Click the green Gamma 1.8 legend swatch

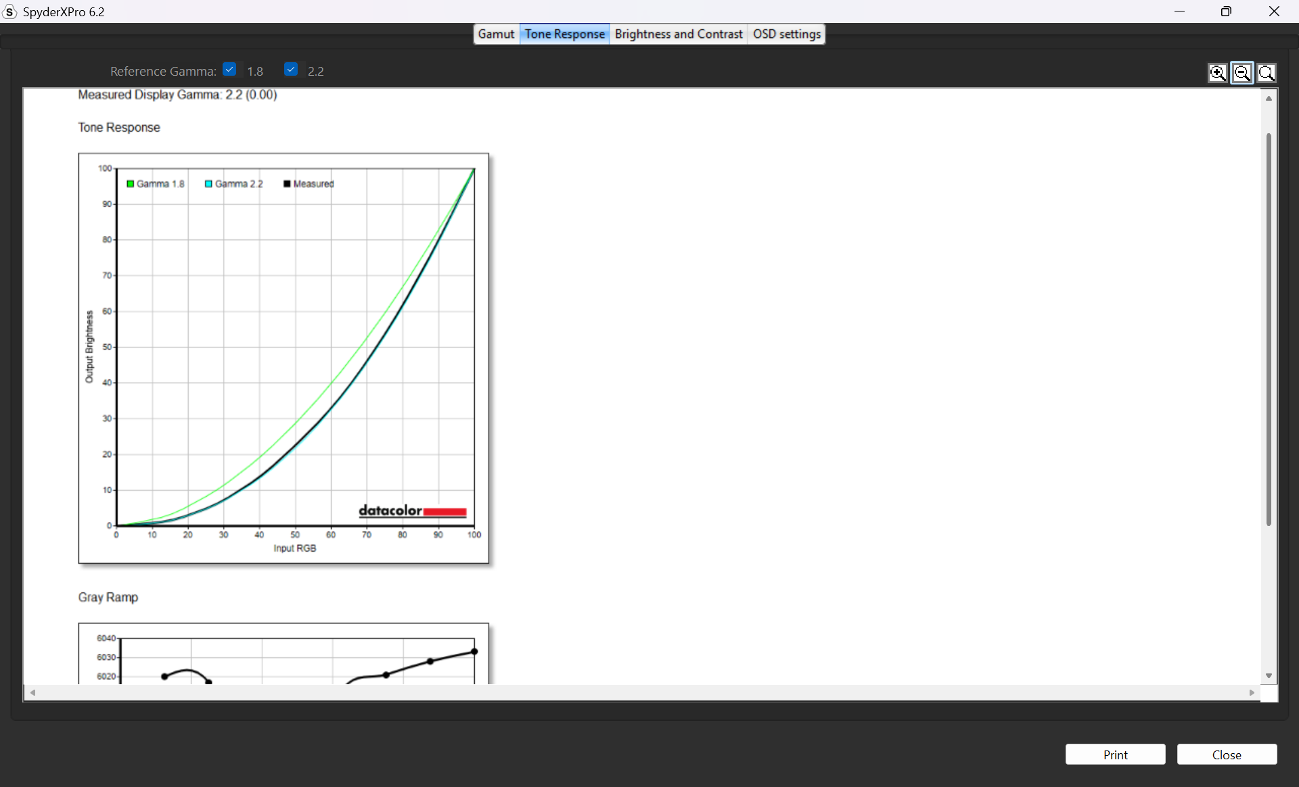pyautogui.click(x=130, y=184)
